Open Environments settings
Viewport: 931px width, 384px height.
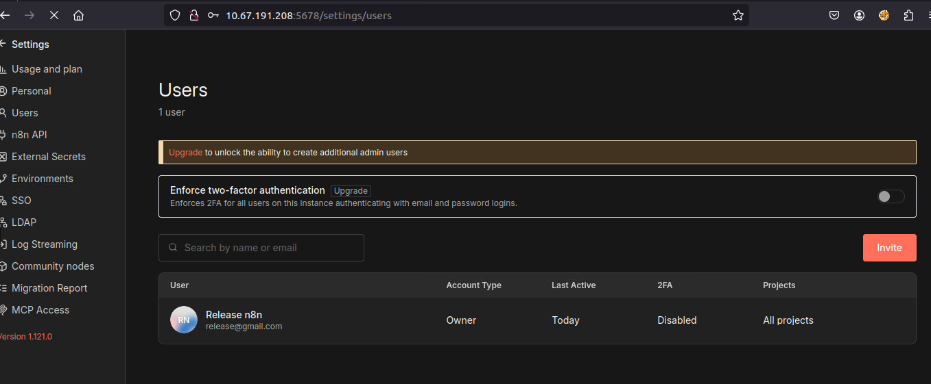coord(43,179)
